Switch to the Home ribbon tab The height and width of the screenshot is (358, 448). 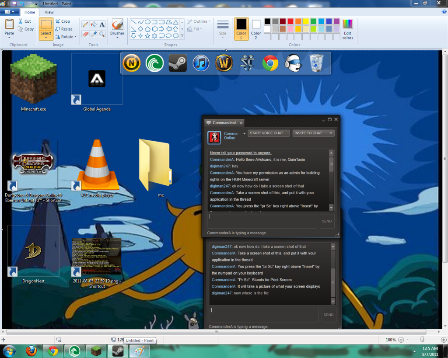(x=30, y=12)
